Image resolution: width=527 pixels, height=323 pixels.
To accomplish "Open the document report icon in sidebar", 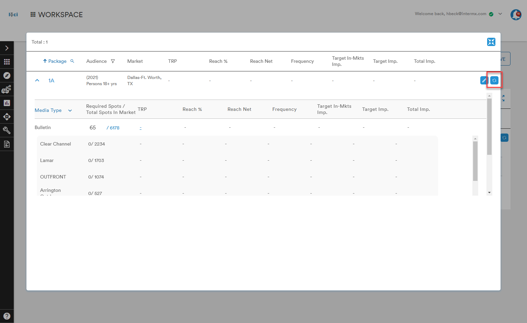I will click(7, 144).
